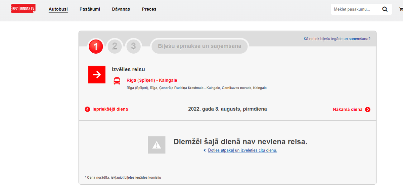Click the Izvēlies reisu heading
Image resolution: width=403 pixels, height=189 pixels.
click(128, 70)
